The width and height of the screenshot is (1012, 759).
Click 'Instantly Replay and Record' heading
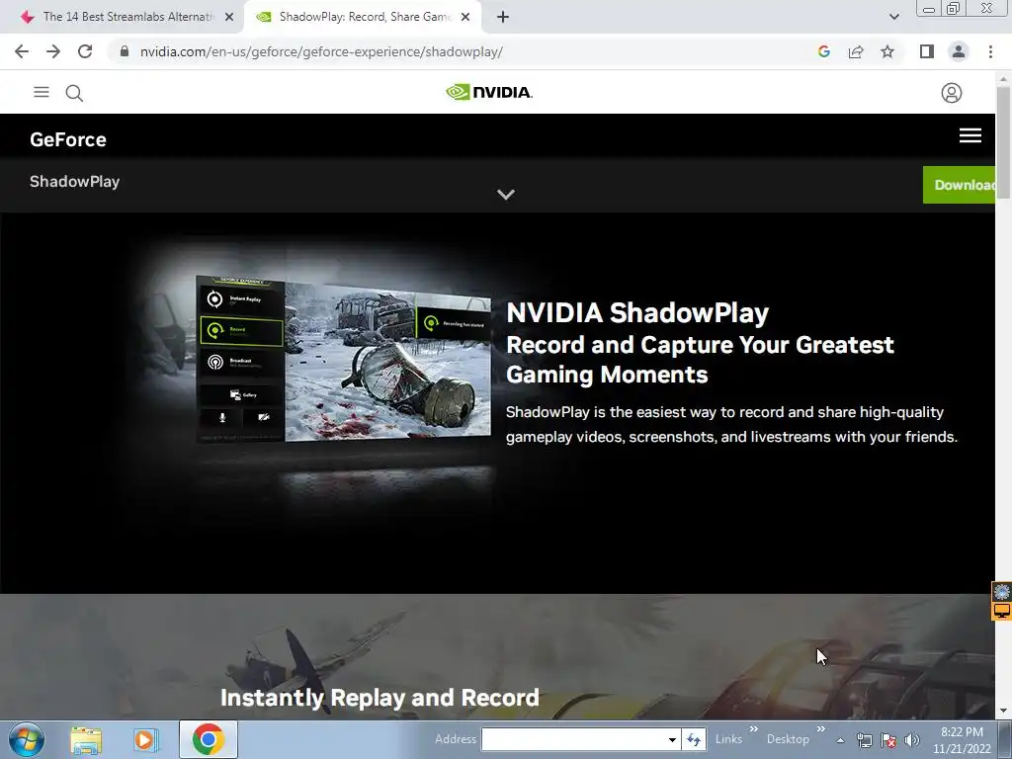(x=379, y=698)
